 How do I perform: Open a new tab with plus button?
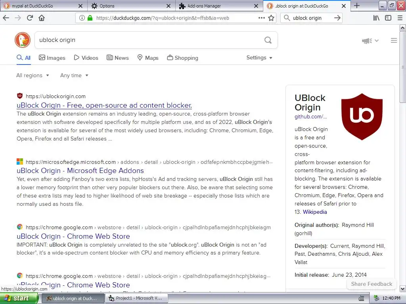pos(356,6)
